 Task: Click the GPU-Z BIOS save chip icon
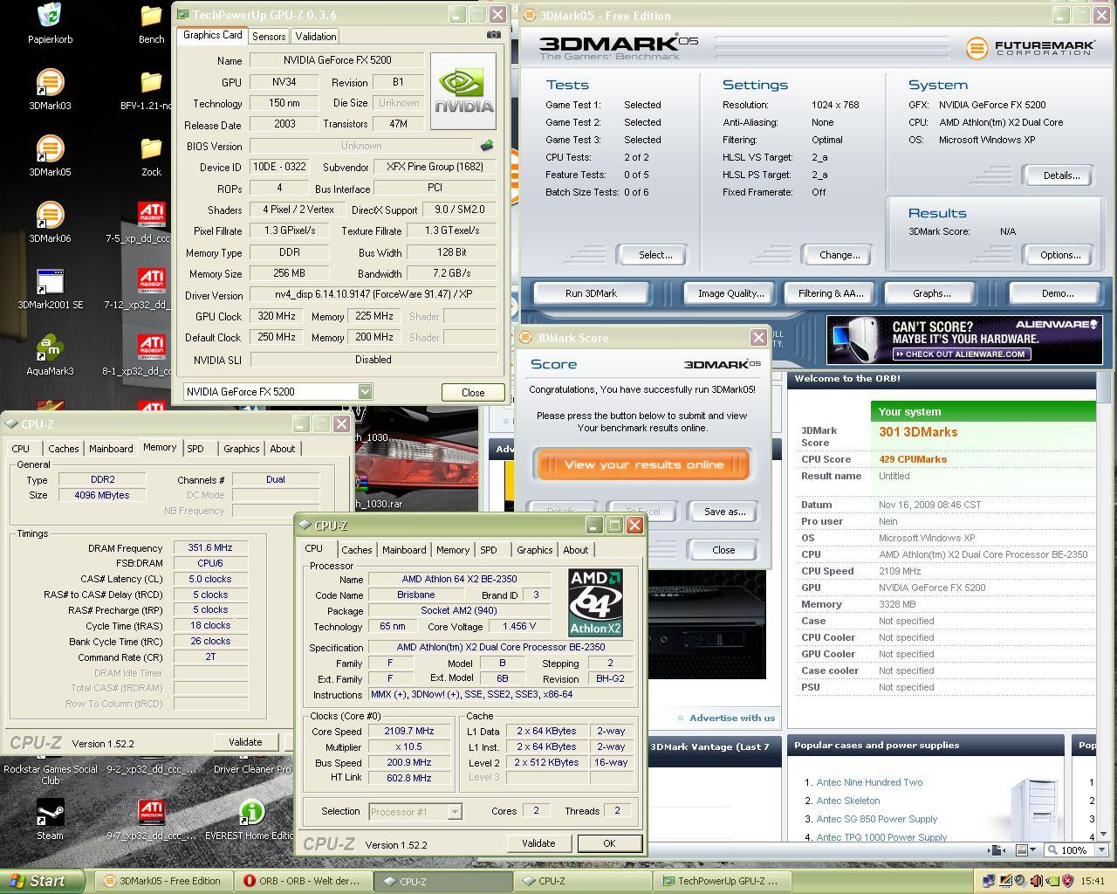click(x=487, y=146)
